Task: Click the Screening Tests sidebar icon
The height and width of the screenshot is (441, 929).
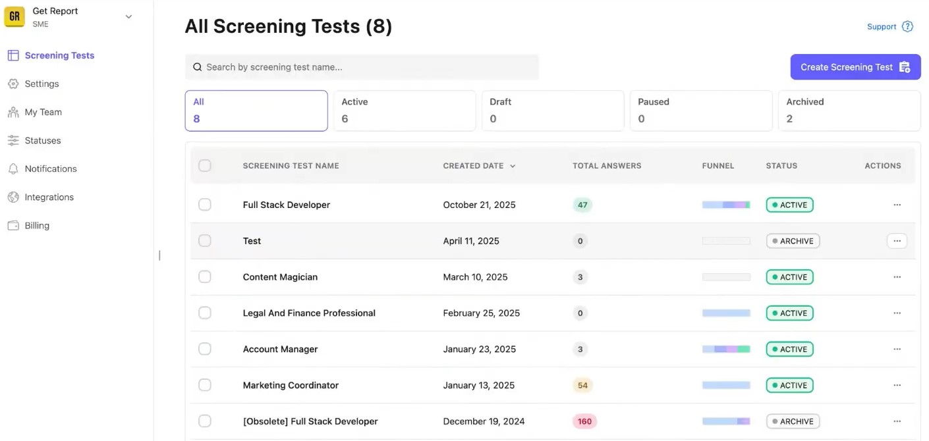Action: coord(13,55)
